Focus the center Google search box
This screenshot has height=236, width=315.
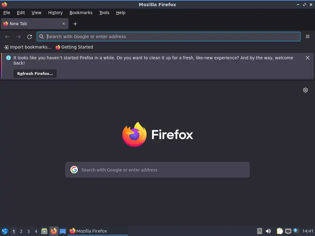(x=157, y=170)
